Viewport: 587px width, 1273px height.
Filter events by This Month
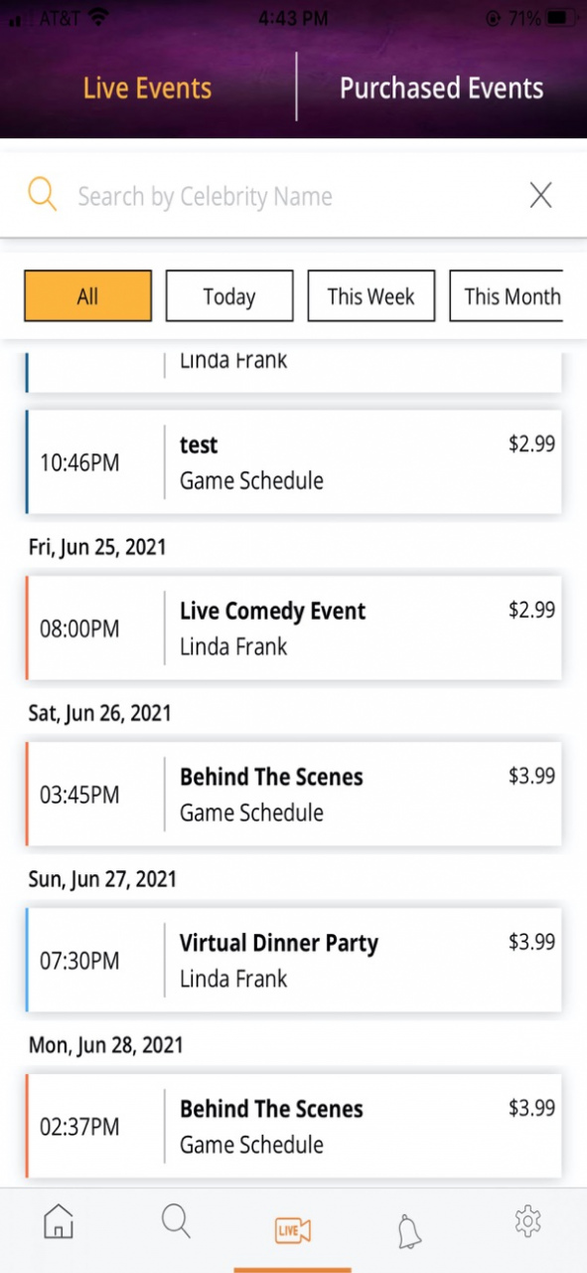pos(507,296)
